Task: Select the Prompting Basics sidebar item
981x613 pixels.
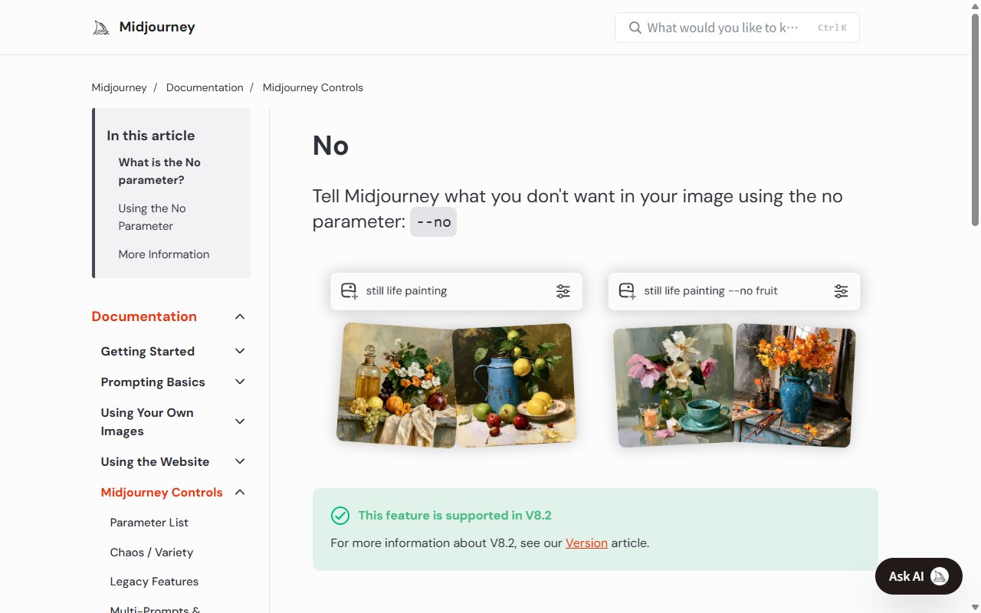Action: (153, 382)
